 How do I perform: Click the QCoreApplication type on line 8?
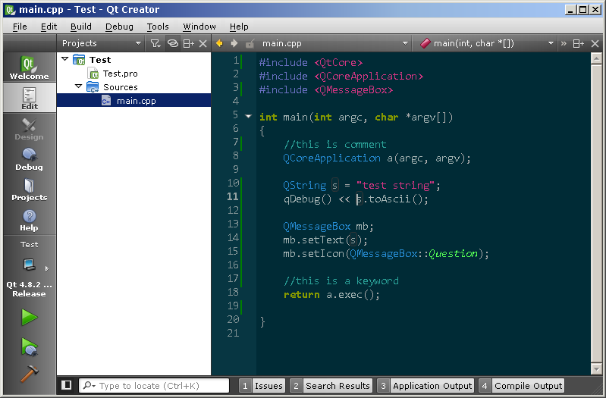331,158
